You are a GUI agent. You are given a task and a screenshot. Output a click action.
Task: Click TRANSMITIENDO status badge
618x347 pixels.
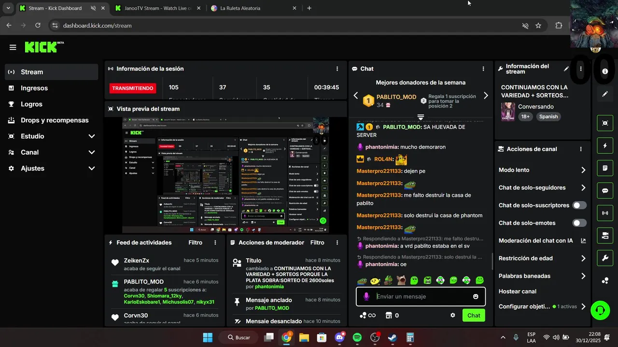[x=133, y=88]
